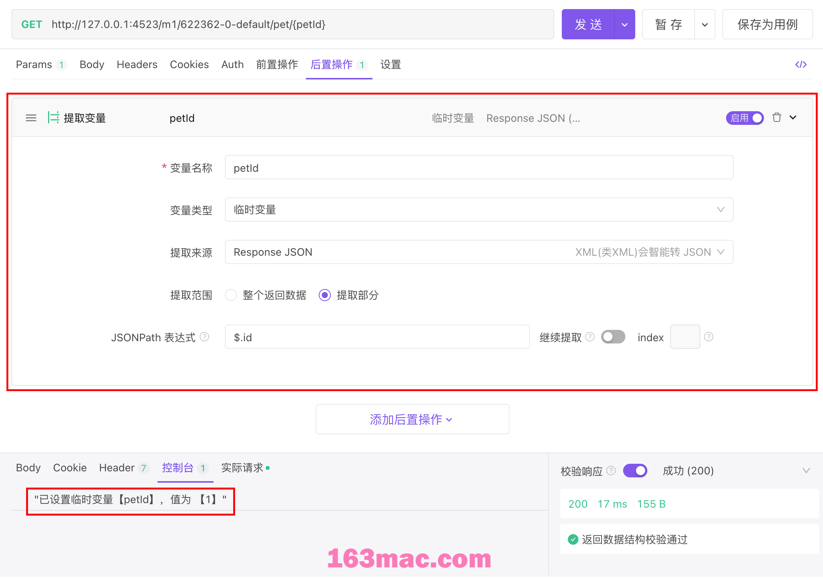Image resolution: width=823 pixels, height=578 pixels.
Task: Click the index input box
Action: point(685,337)
